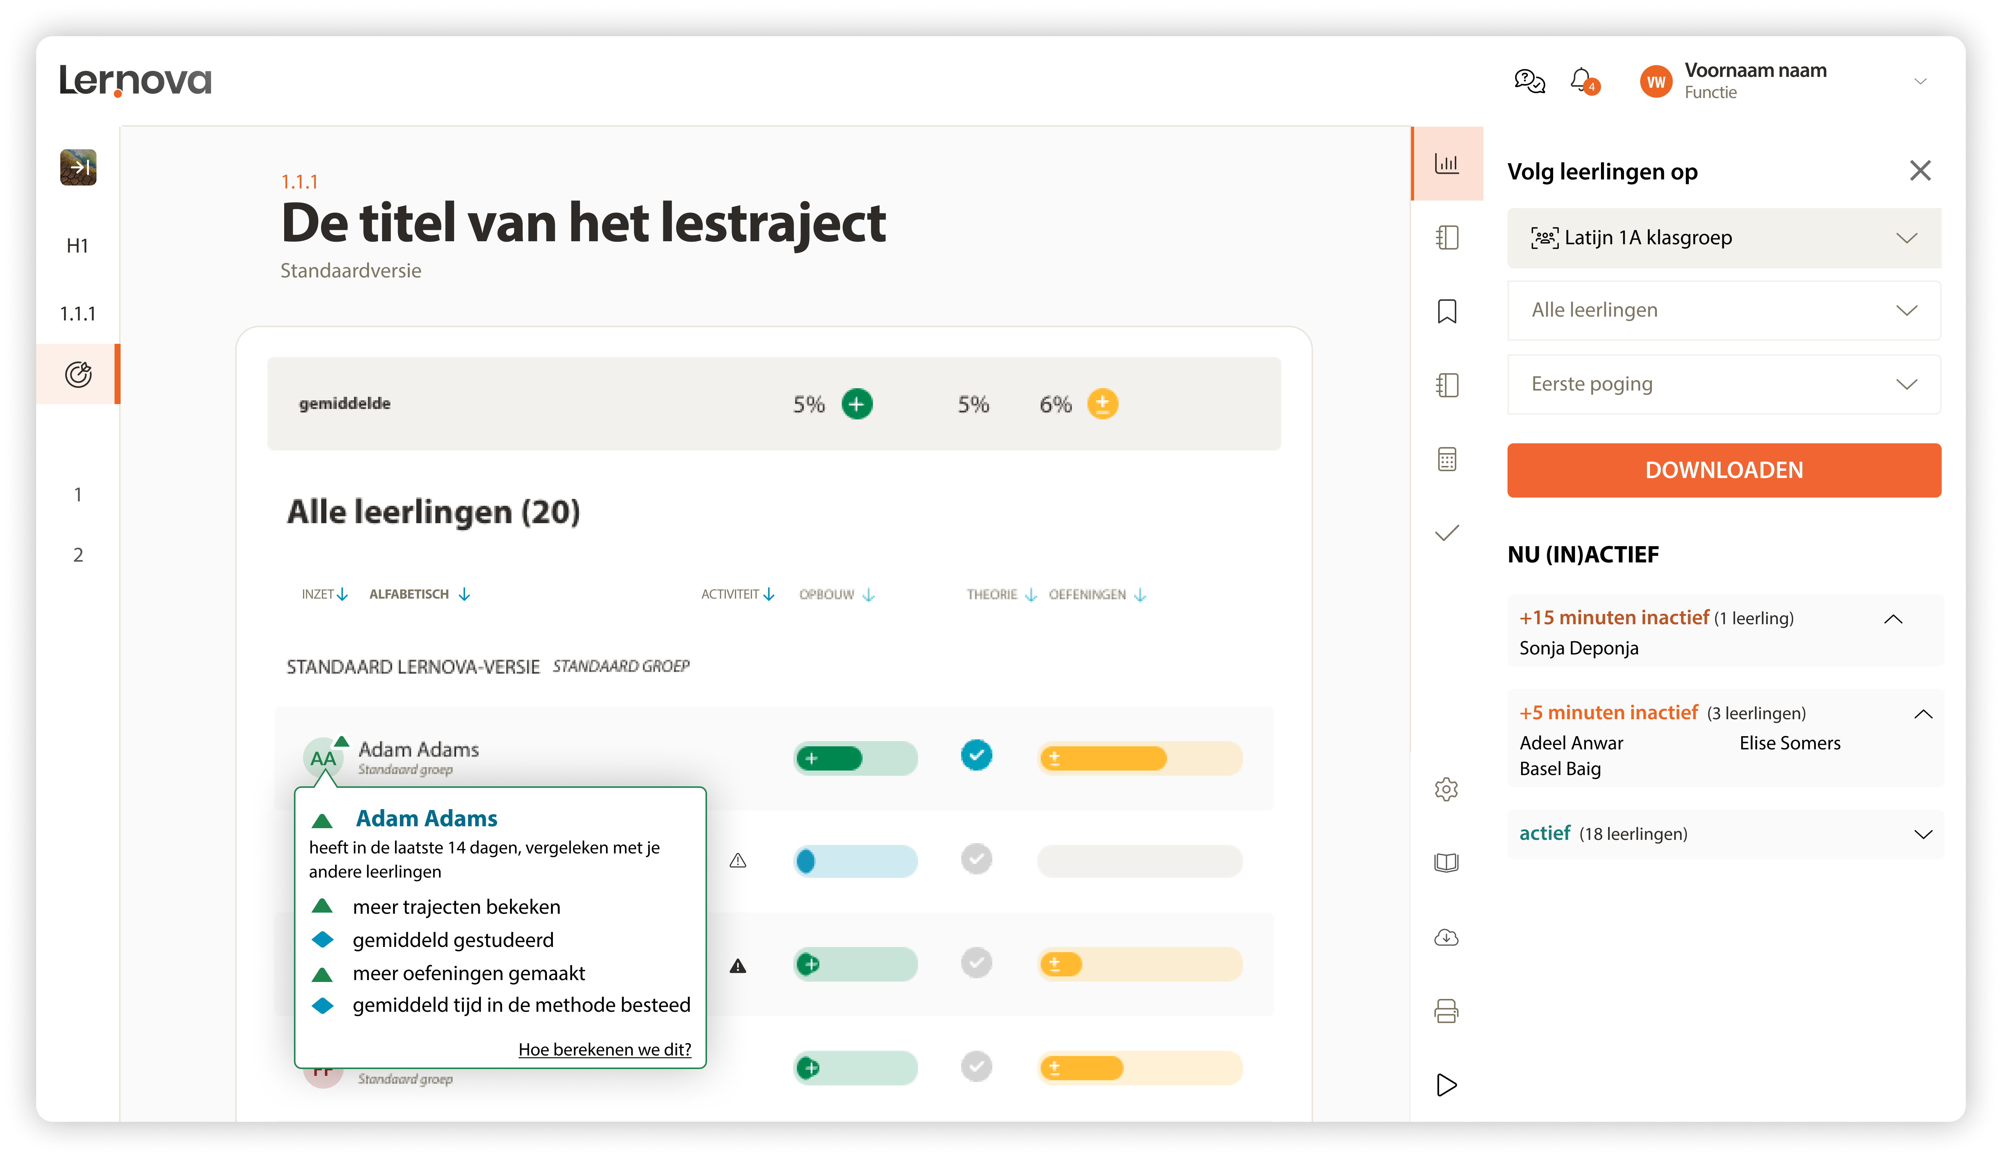Go to sidebar item 2
Viewport: 2002px width, 1158px height.
pos(78,555)
